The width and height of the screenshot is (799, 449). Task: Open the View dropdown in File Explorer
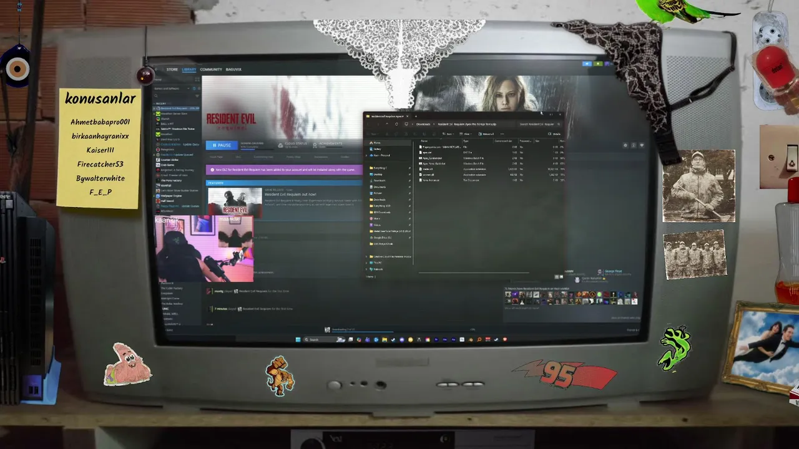click(x=466, y=134)
